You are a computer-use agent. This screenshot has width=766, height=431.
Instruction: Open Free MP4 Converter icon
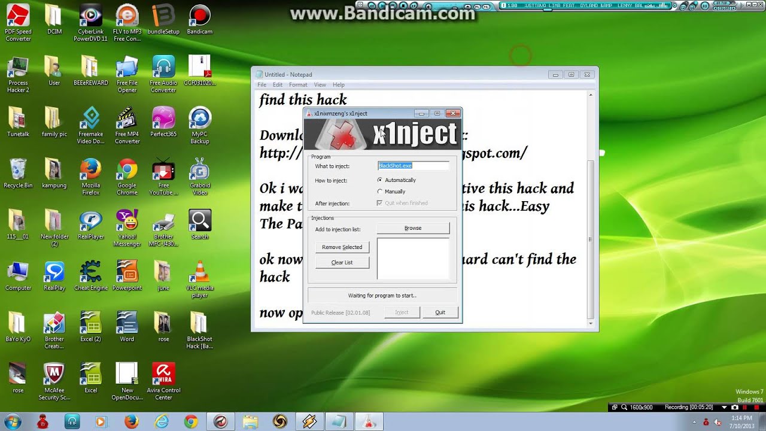pyautogui.click(x=127, y=125)
